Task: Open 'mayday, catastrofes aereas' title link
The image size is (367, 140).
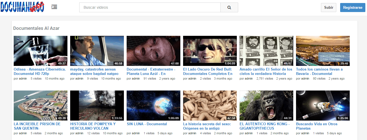Action: [x=94, y=71]
